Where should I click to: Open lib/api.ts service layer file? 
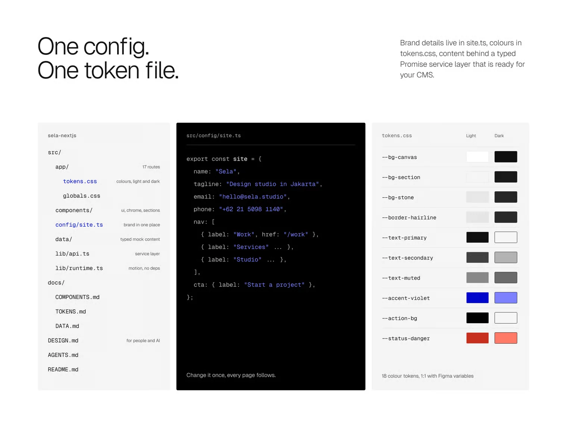(x=72, y=254)
